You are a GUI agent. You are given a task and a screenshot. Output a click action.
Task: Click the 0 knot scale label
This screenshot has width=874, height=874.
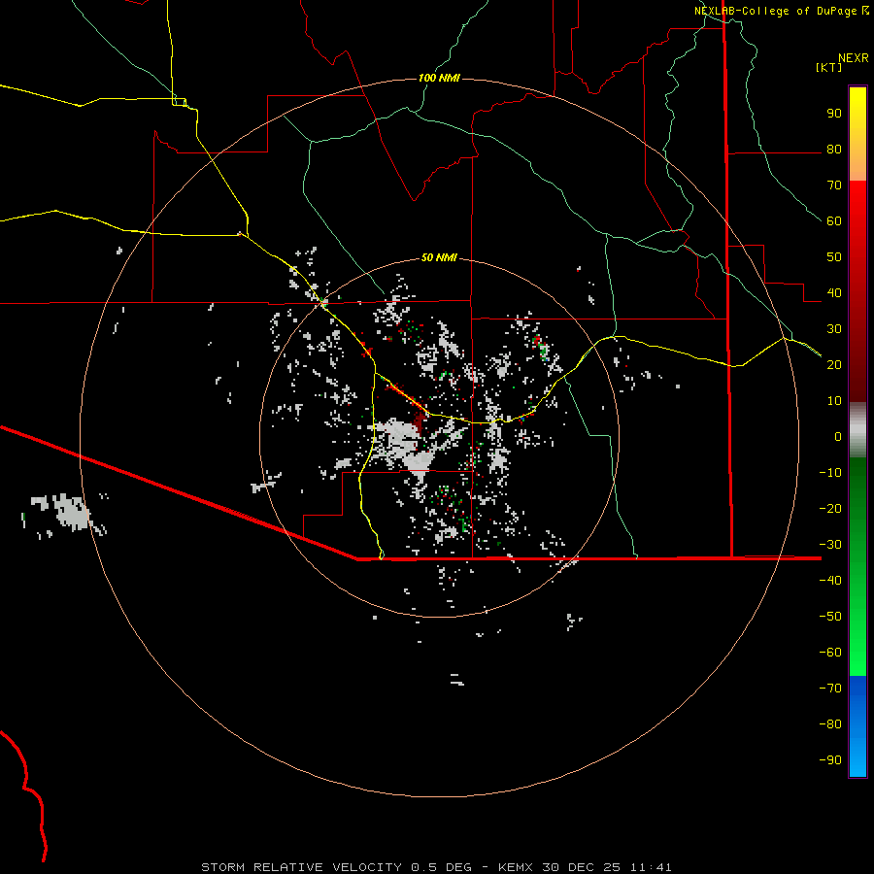pyautogui.click(x=838, y=437)
